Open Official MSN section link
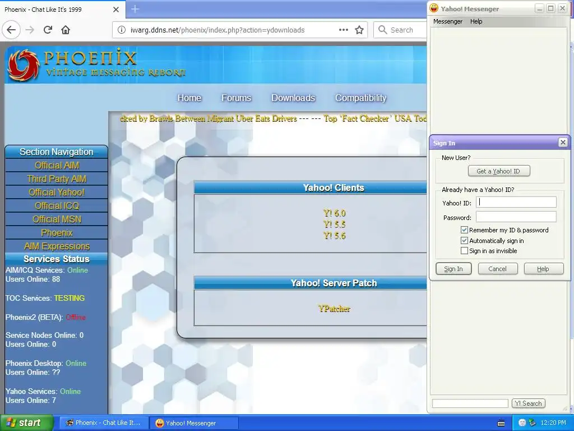The width and height of the screenshot is (574, 431). pyautogui.click(x=57, y=219)
